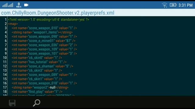Tap the null text in weapon2 line
Image resolution: width=195 pixels, height=109 pixels.
[x=53, y=88]
